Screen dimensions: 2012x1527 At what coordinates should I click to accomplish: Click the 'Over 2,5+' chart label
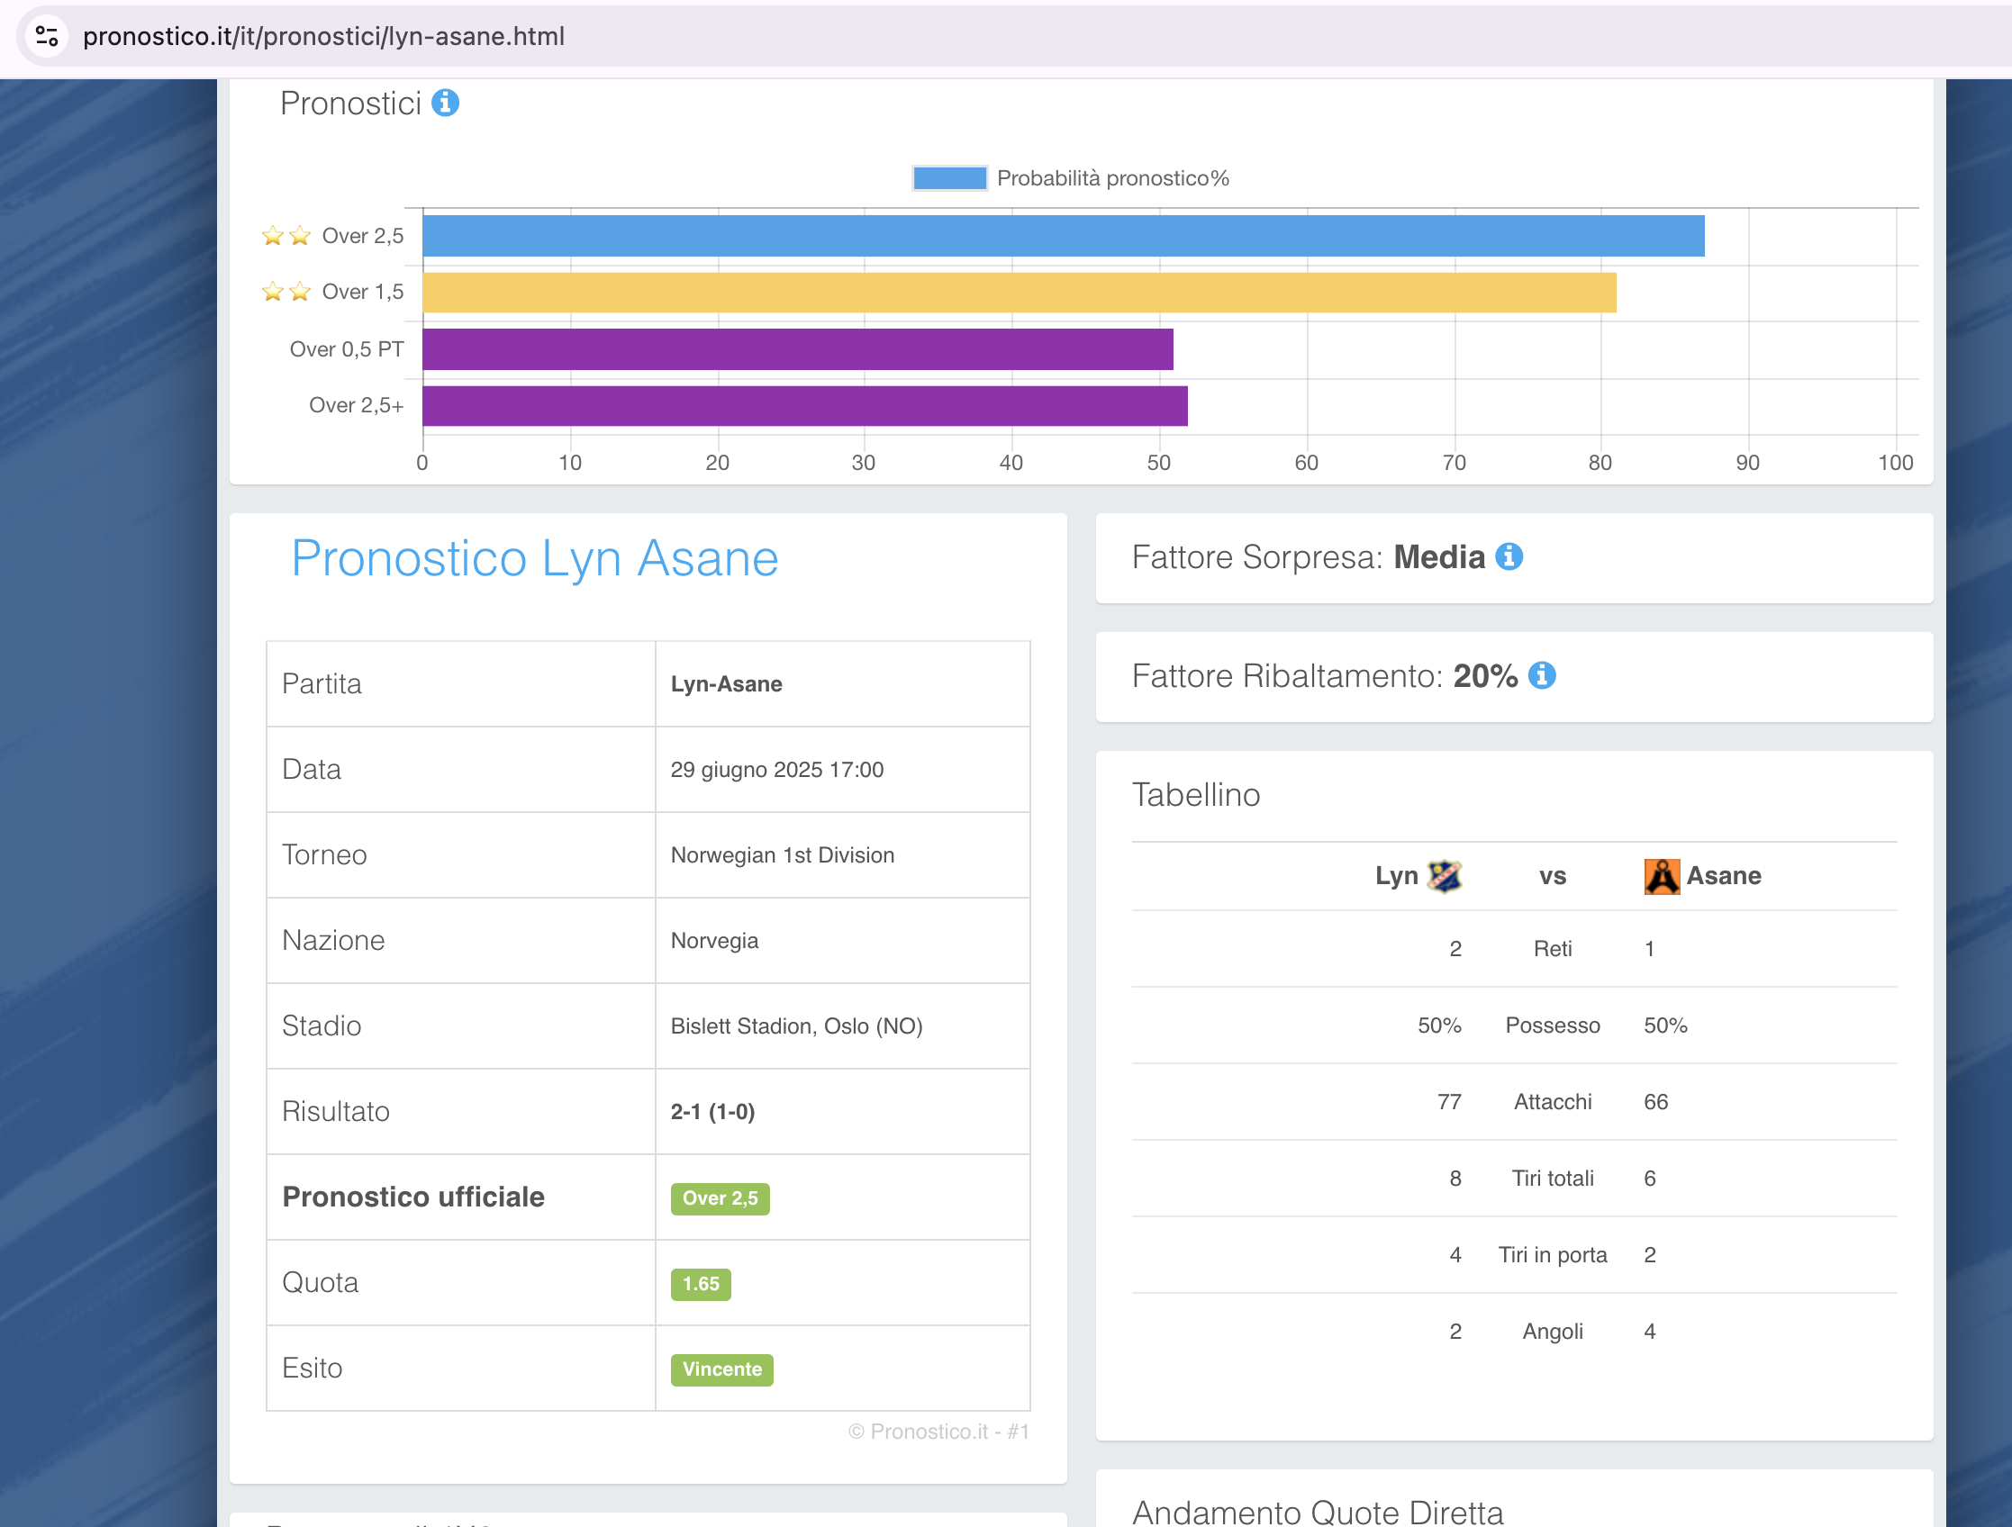coord(357,406)
